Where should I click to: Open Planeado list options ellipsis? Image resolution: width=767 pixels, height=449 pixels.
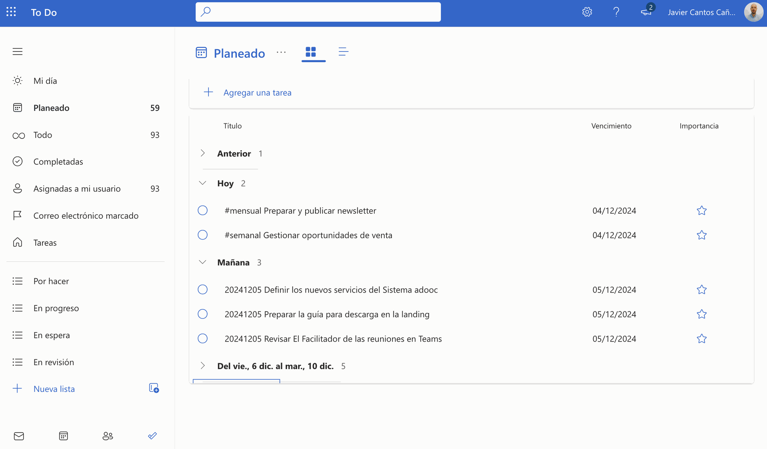[281, 52]
